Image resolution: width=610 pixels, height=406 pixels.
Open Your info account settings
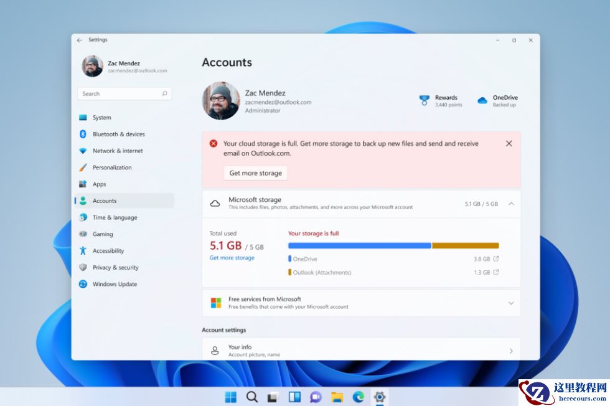361,350
